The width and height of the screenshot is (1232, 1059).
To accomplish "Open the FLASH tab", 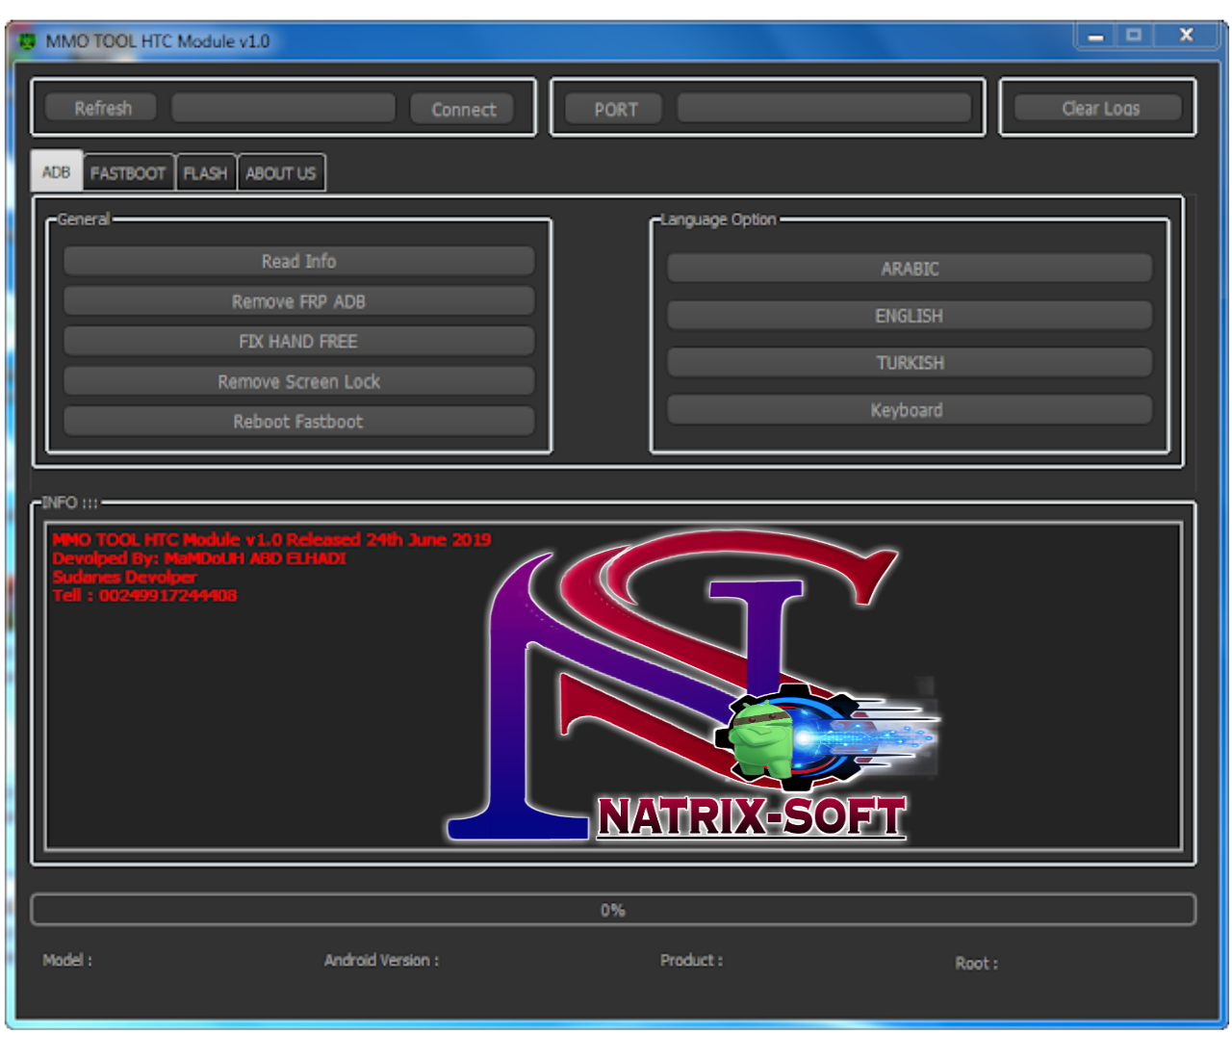I will [206, 173].
